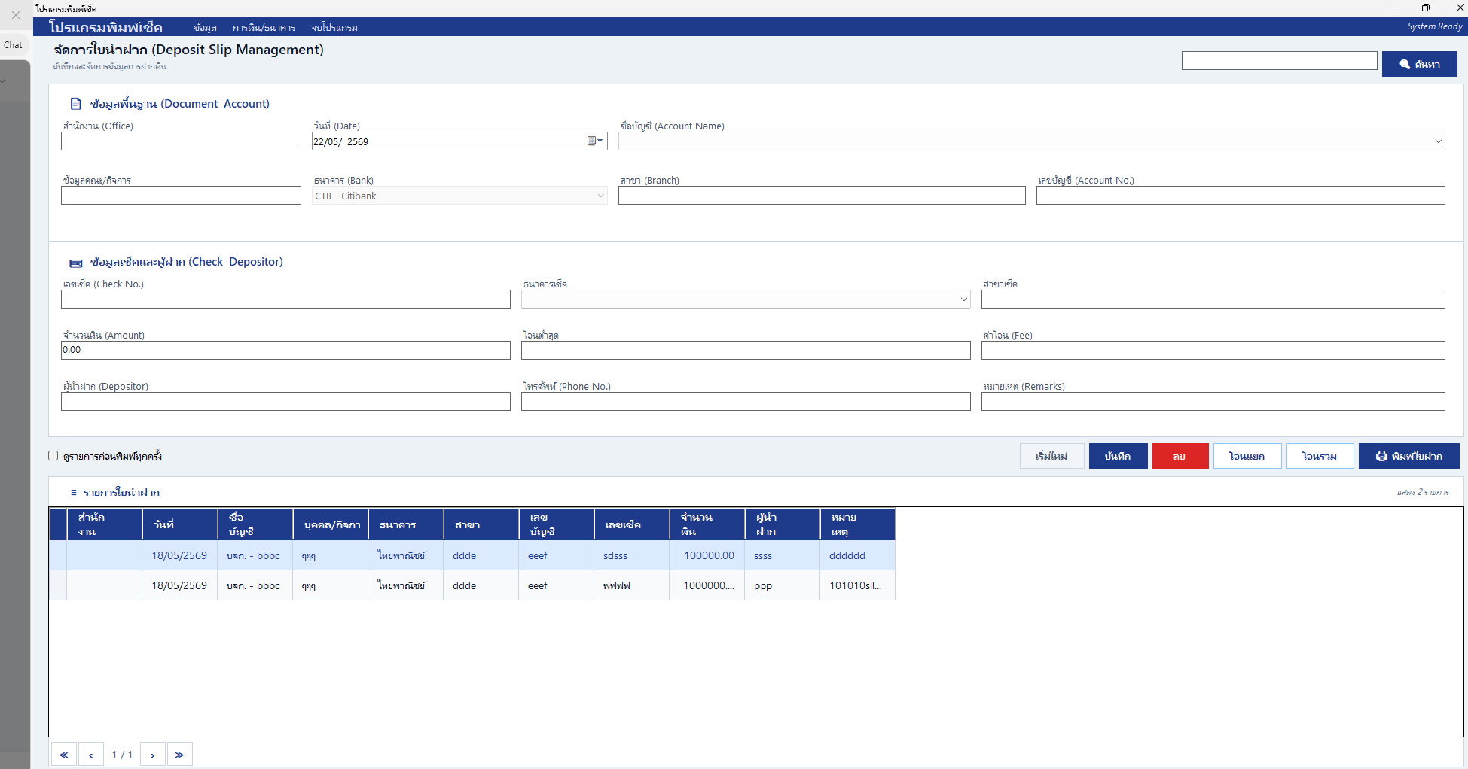
Task: Select the table row with check sdsss
Action: [x=472, y=555]
